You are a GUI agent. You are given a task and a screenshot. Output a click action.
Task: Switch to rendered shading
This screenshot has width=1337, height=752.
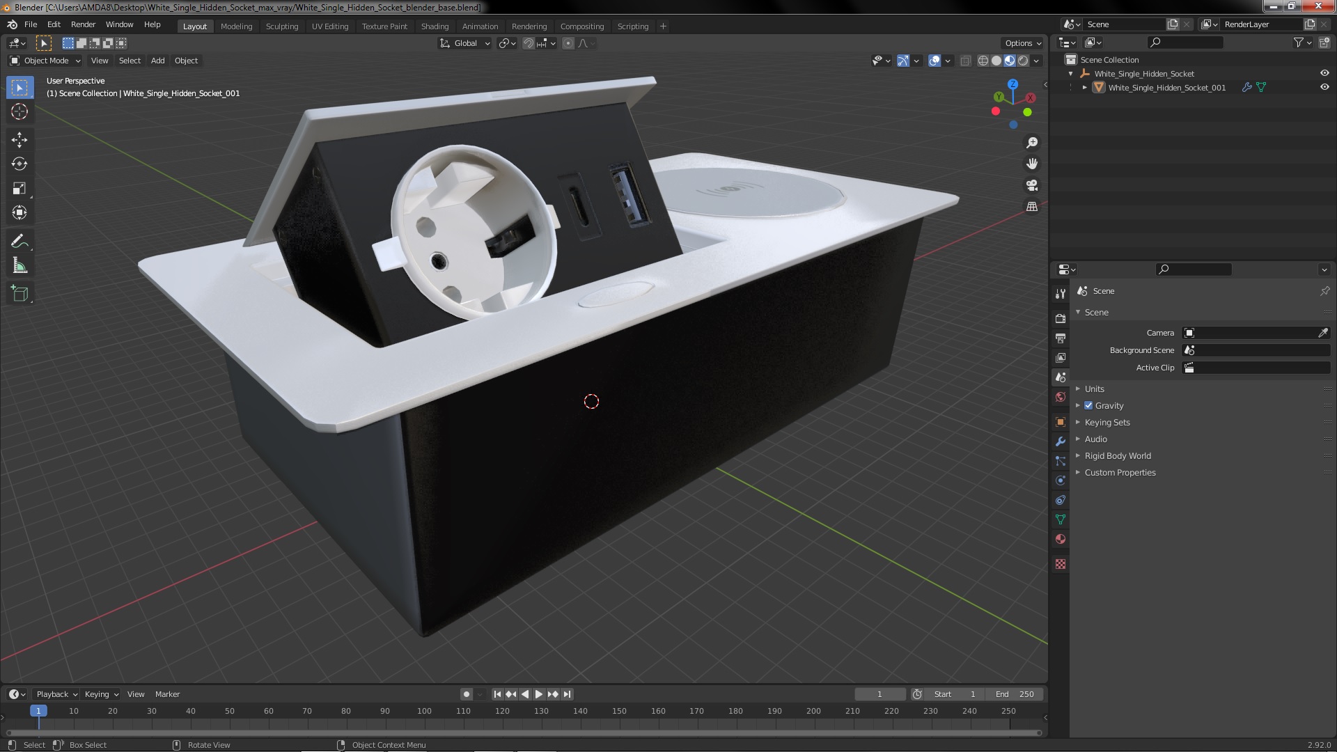coord(1023,61)
